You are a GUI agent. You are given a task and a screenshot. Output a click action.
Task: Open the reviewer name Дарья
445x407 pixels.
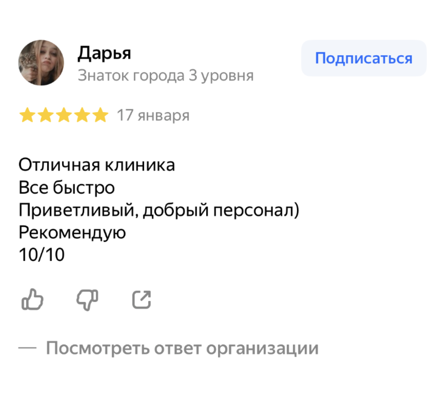pyautogui.click(x=104, y=53)
